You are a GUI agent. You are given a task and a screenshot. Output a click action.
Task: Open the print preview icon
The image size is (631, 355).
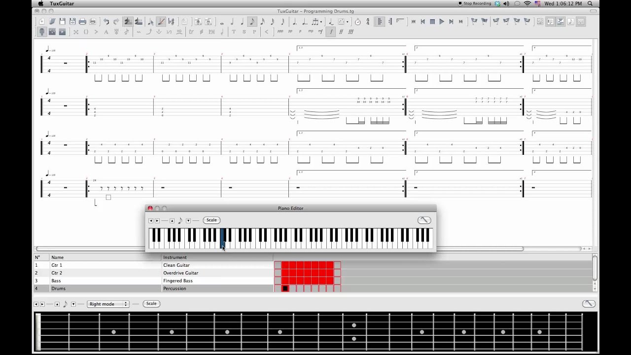[x=93, y=21]
